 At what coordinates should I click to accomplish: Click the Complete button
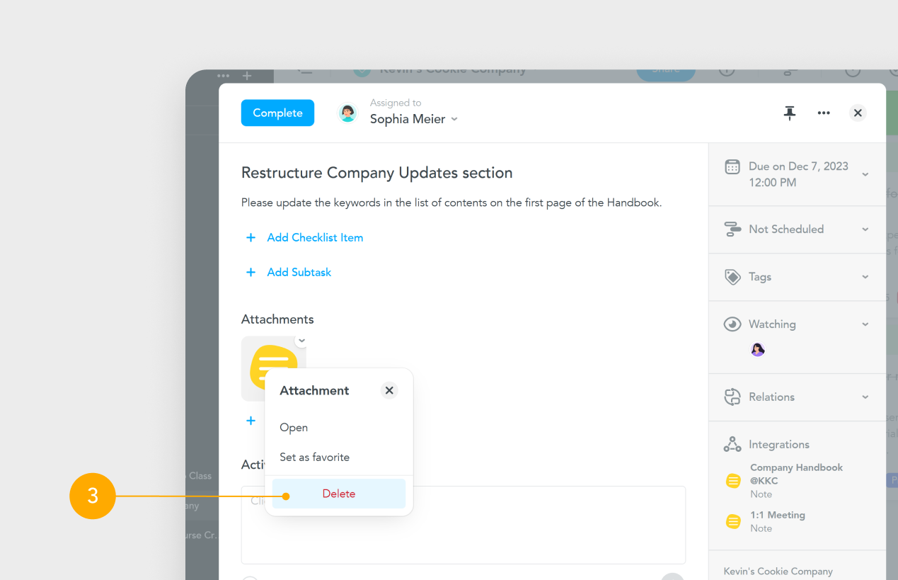[277, 113]
